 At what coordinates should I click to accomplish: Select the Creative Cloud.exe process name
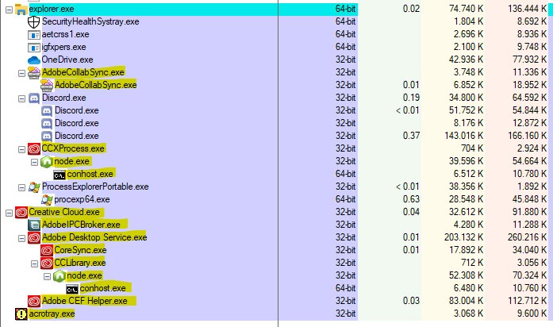pyautogui.click(x=64, y=212)
